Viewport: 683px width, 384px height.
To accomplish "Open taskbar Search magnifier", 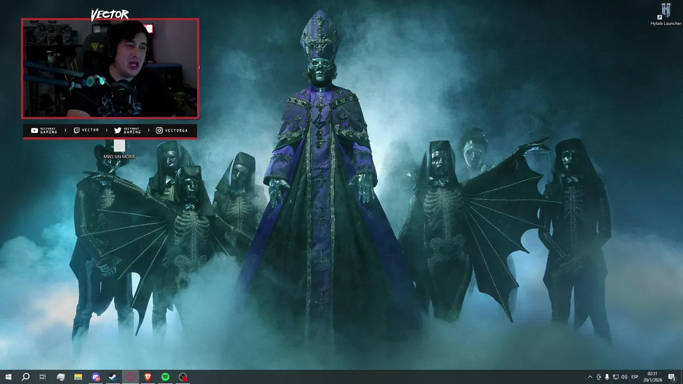I will pyautogui.click(x=26, y=377).
